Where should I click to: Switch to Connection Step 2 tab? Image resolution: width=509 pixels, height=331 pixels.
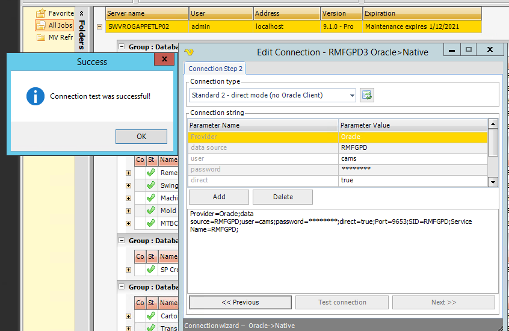coord(215,69)
